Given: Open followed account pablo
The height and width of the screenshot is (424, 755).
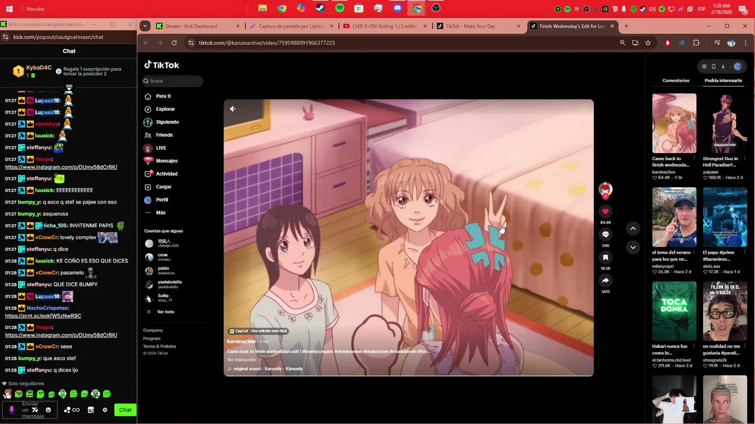Looking at the screenshot, I should point(162,270).
